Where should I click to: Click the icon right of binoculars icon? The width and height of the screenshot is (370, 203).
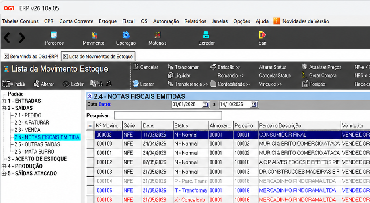(x=109, y=83)
